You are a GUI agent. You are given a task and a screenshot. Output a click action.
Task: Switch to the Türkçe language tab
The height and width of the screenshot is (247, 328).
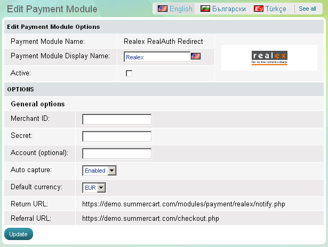276,9
